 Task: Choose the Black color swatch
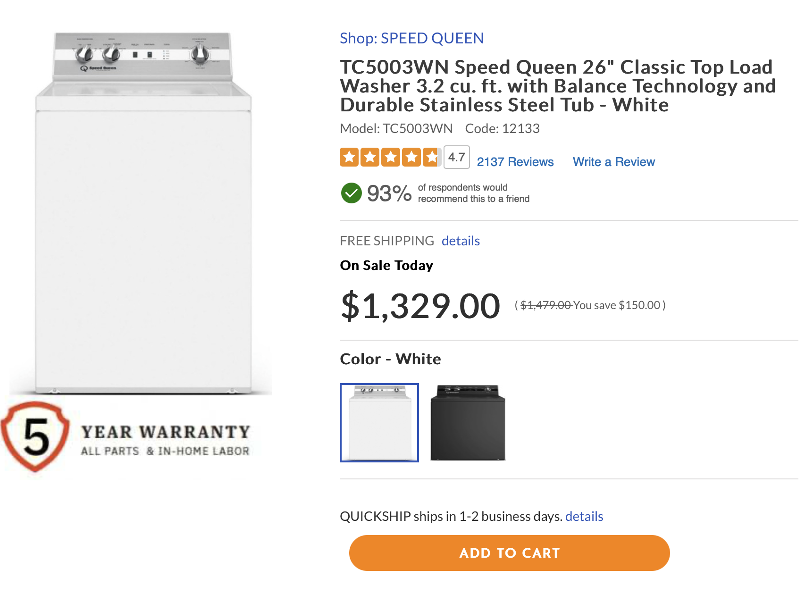click(x=468, y=423)
